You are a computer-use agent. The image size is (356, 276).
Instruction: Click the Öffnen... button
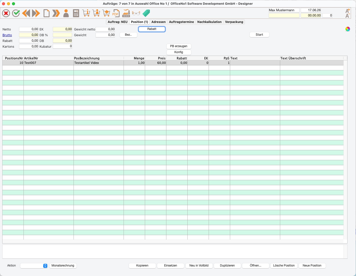[x=256, y=266]
